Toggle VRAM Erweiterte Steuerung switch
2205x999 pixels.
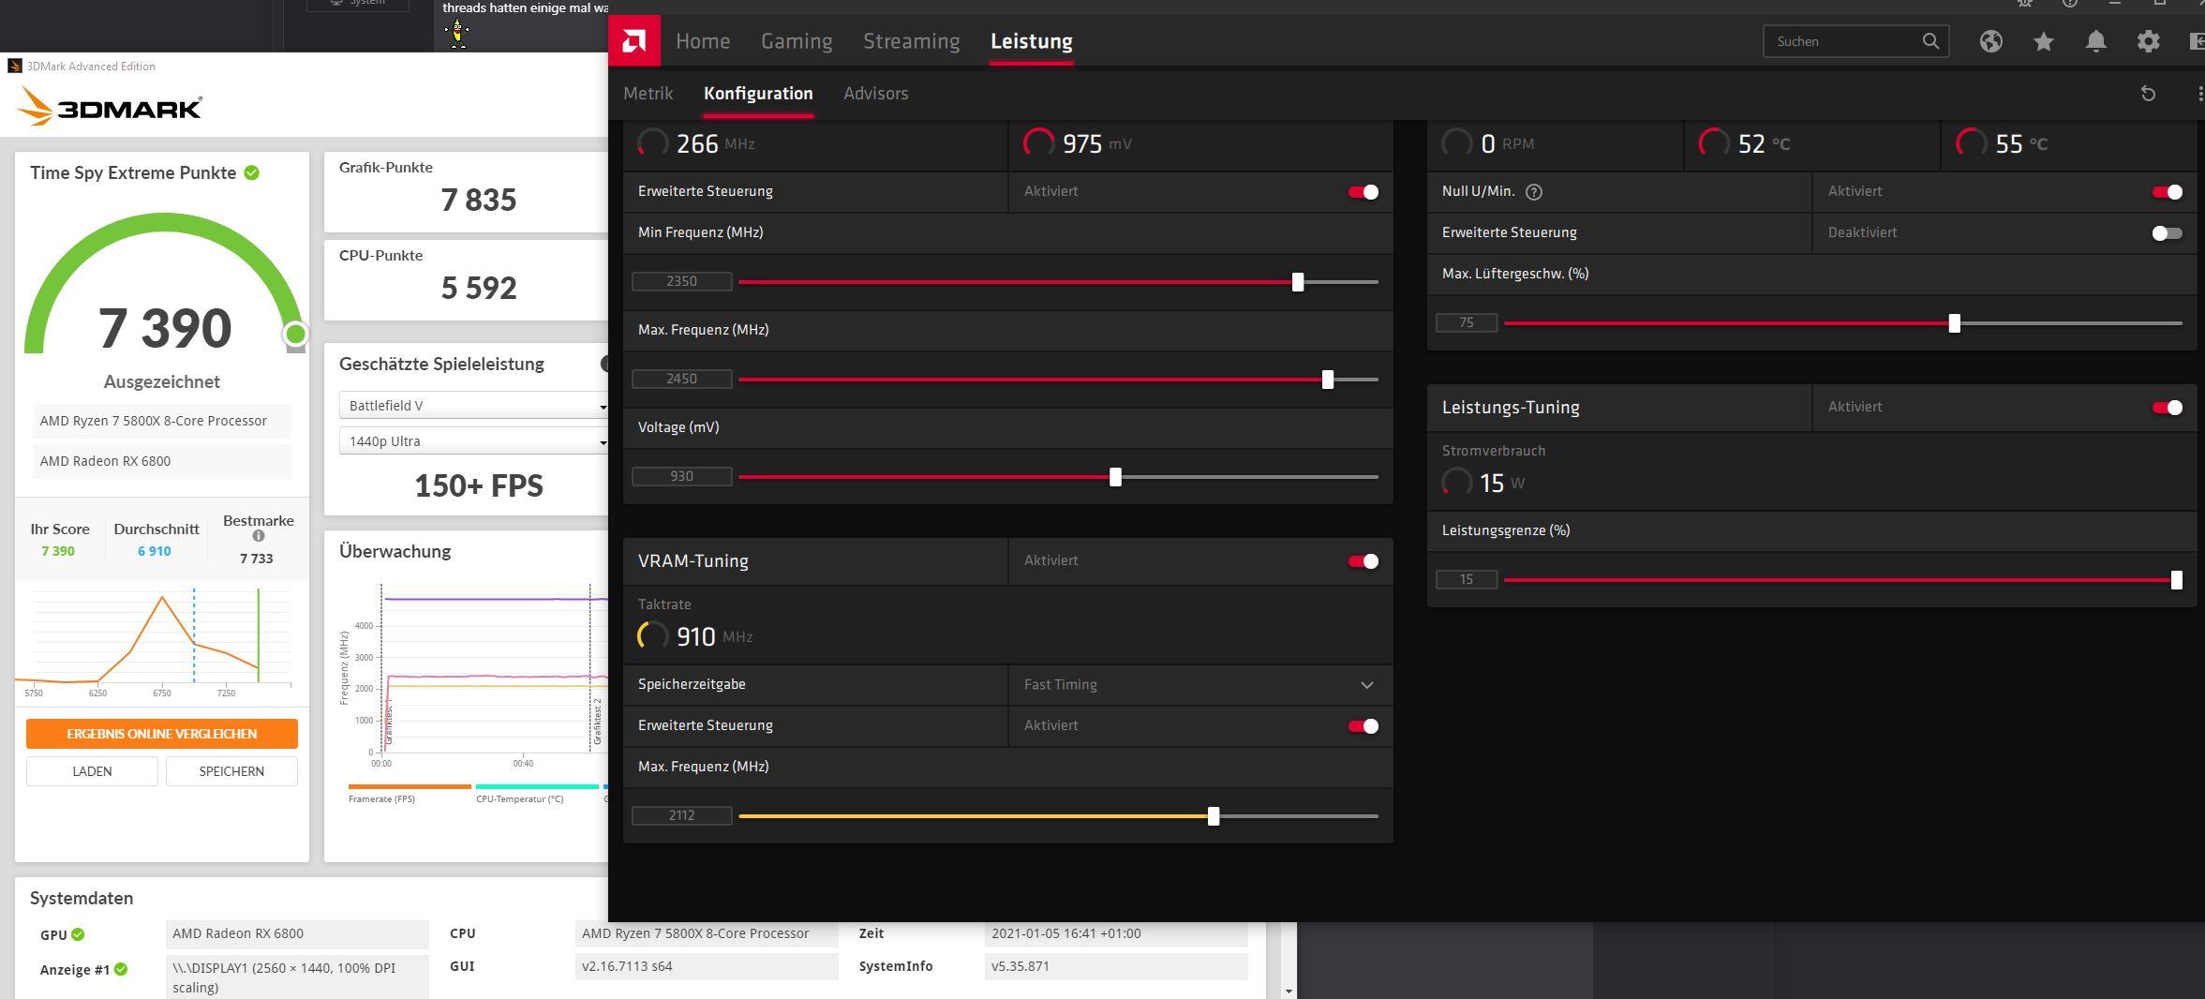coord(1363,725)
